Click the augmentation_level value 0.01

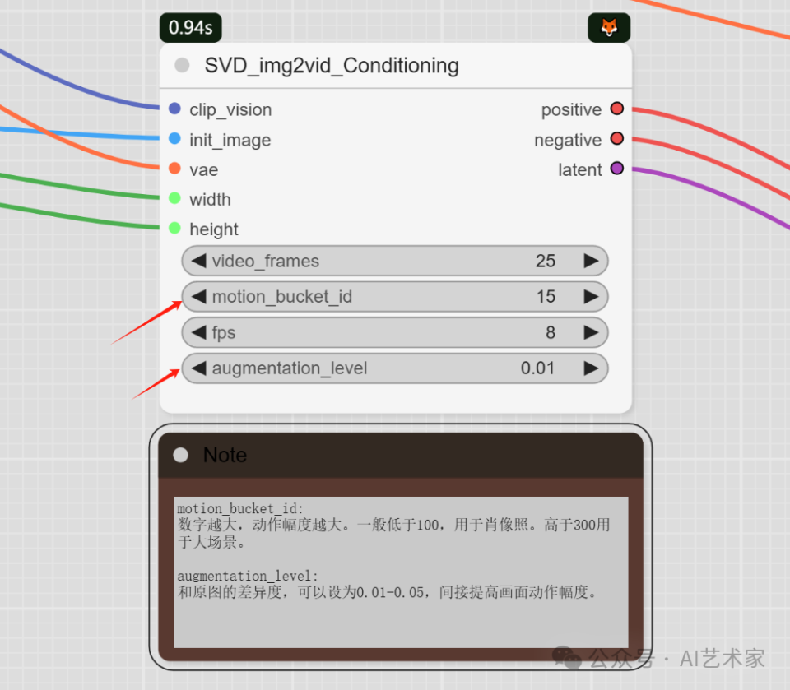(537, 368)
